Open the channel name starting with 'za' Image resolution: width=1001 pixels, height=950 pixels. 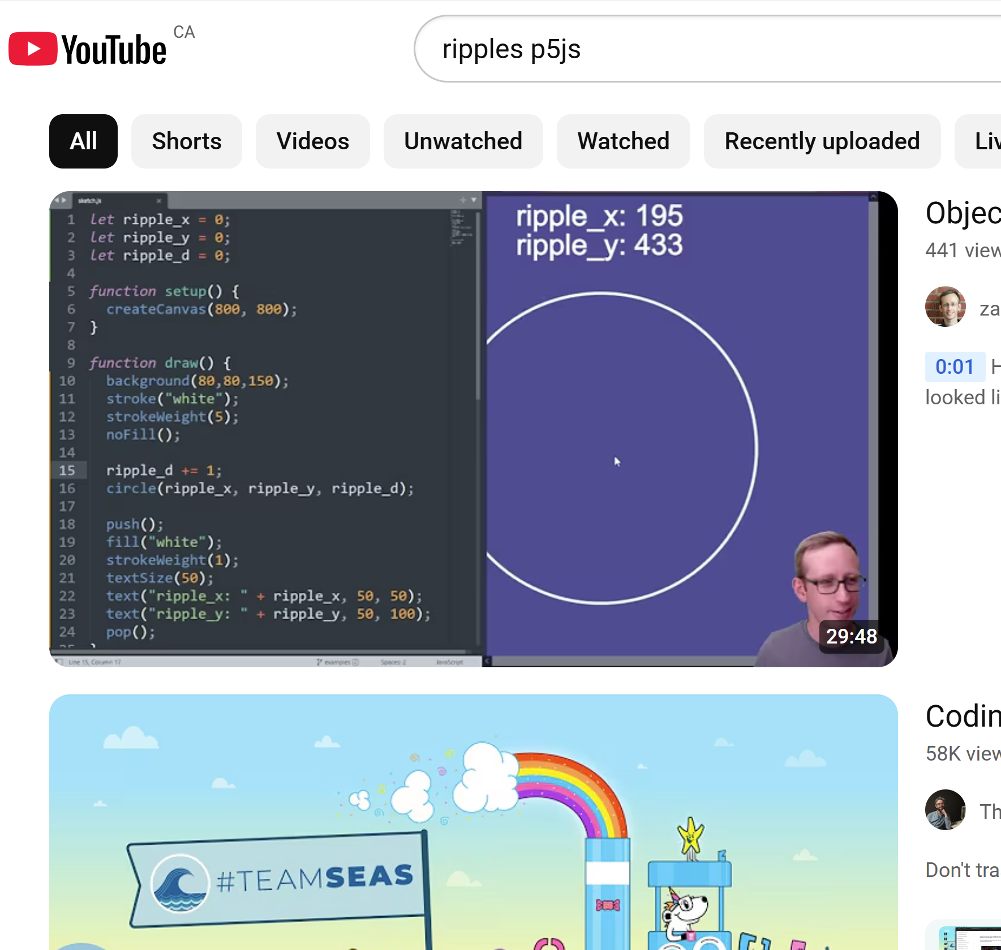989,309
